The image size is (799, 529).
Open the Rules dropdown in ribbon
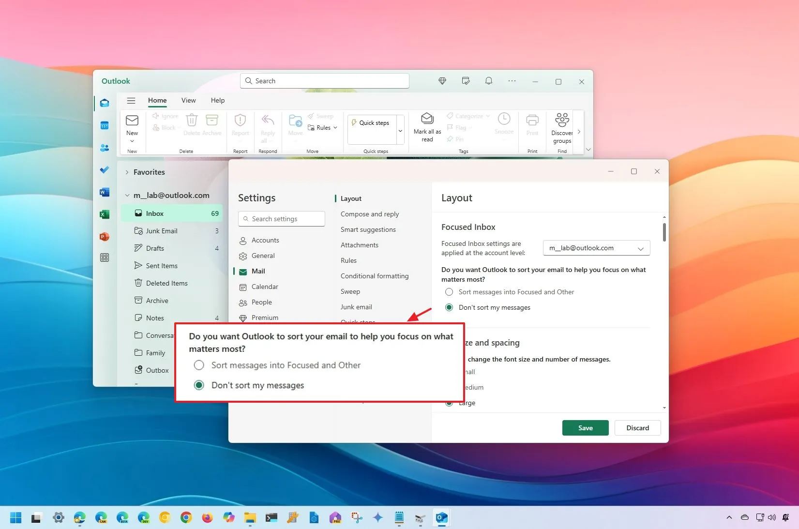pyautogui.click(x=323, y=128)
